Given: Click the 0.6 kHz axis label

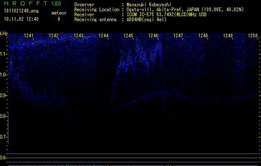Looking at the screenshot, I should pyautogui.click(x=3, y=158).
